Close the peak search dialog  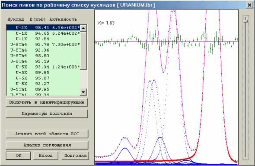(249, 5)
